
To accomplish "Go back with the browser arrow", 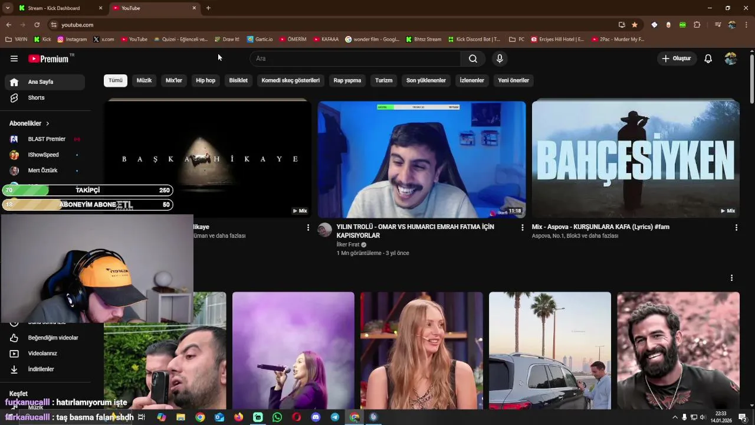I will tap(8, 25).
